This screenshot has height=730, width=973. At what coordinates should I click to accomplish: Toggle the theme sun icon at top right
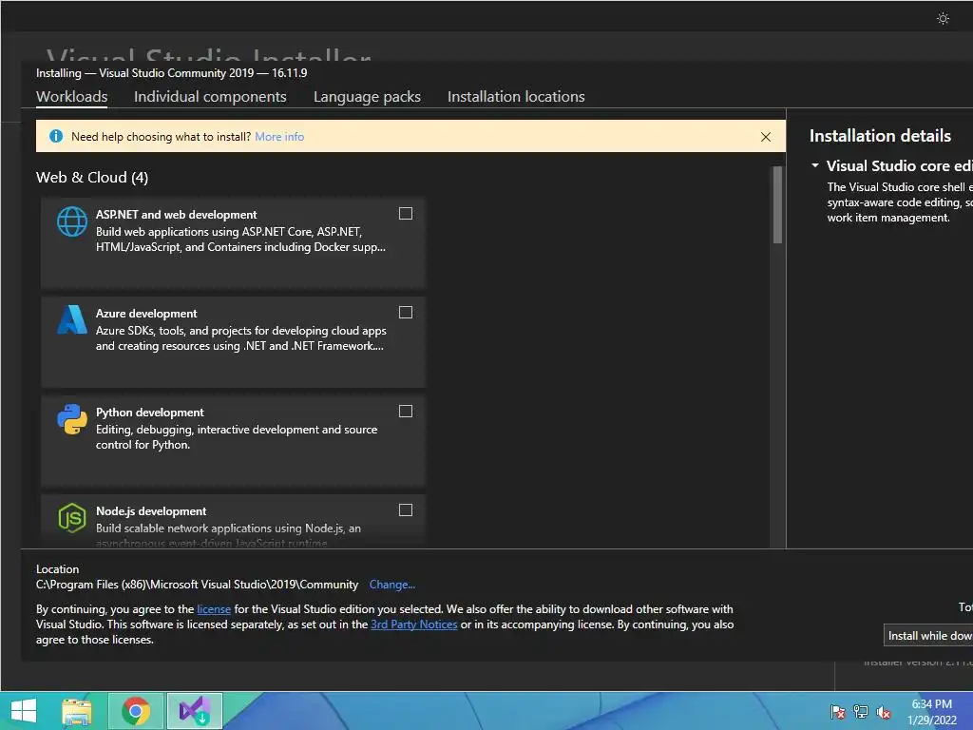[943, 19]
